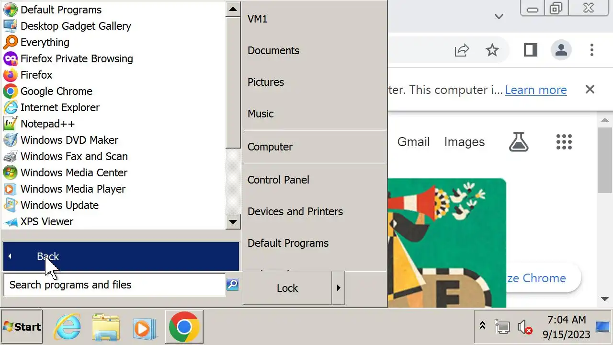Launch XPS Viewer icon
This screenshot has width=613, height=345.
(11, 221)
